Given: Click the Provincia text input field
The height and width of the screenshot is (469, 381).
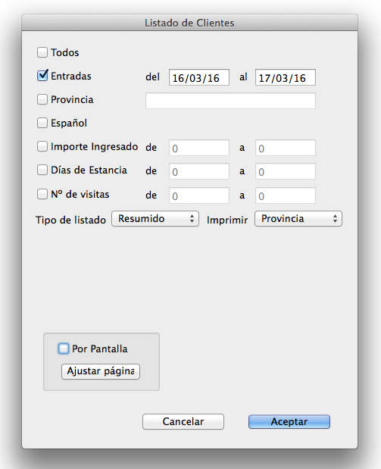Looking at the screenshot, I should [x=230, y=101].
